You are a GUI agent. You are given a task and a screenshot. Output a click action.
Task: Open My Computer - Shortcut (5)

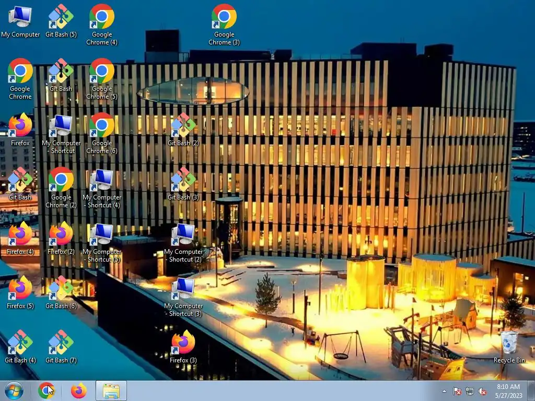point(102,242)
